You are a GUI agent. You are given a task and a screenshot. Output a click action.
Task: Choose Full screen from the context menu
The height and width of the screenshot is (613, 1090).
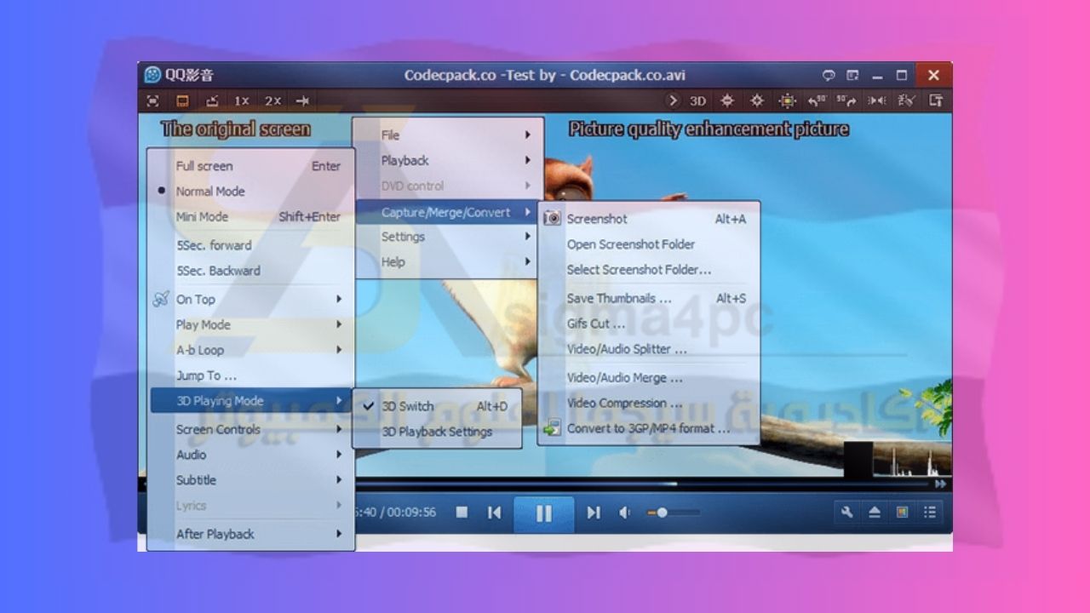[251, 166]
